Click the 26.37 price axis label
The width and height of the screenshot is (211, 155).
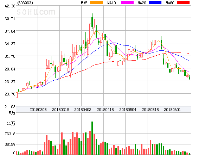10,82
